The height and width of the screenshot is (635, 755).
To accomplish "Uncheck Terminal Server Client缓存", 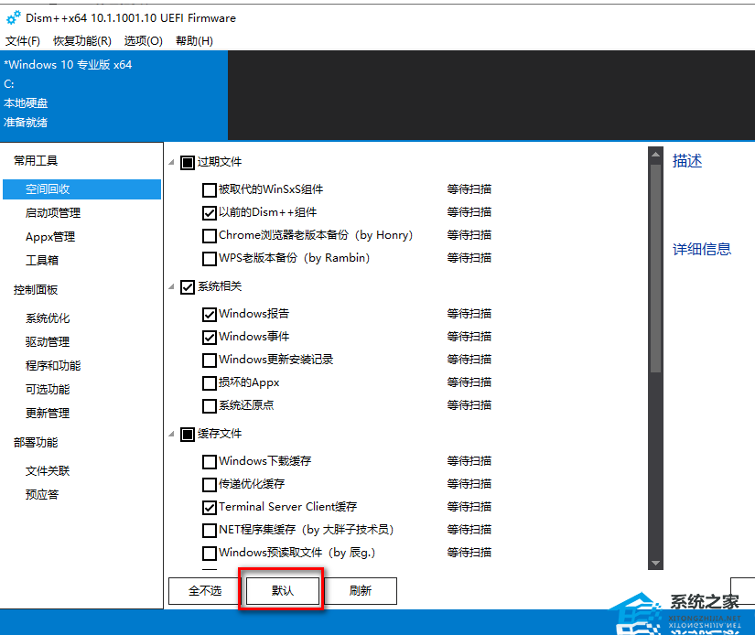I will coord(210,508).
